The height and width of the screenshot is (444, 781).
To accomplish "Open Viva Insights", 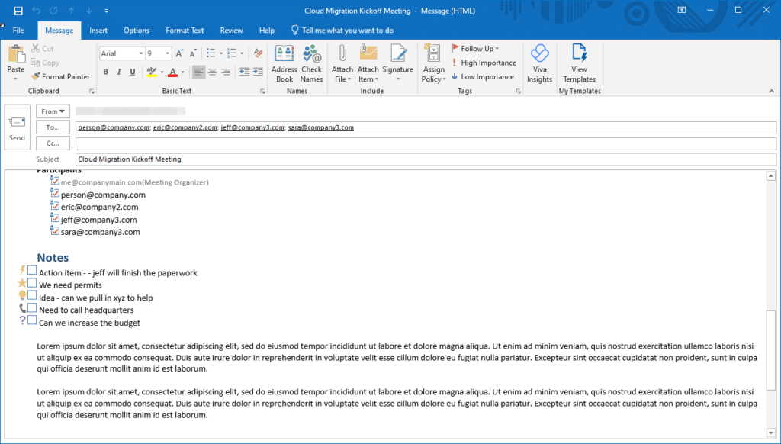I will coord(539,64).
